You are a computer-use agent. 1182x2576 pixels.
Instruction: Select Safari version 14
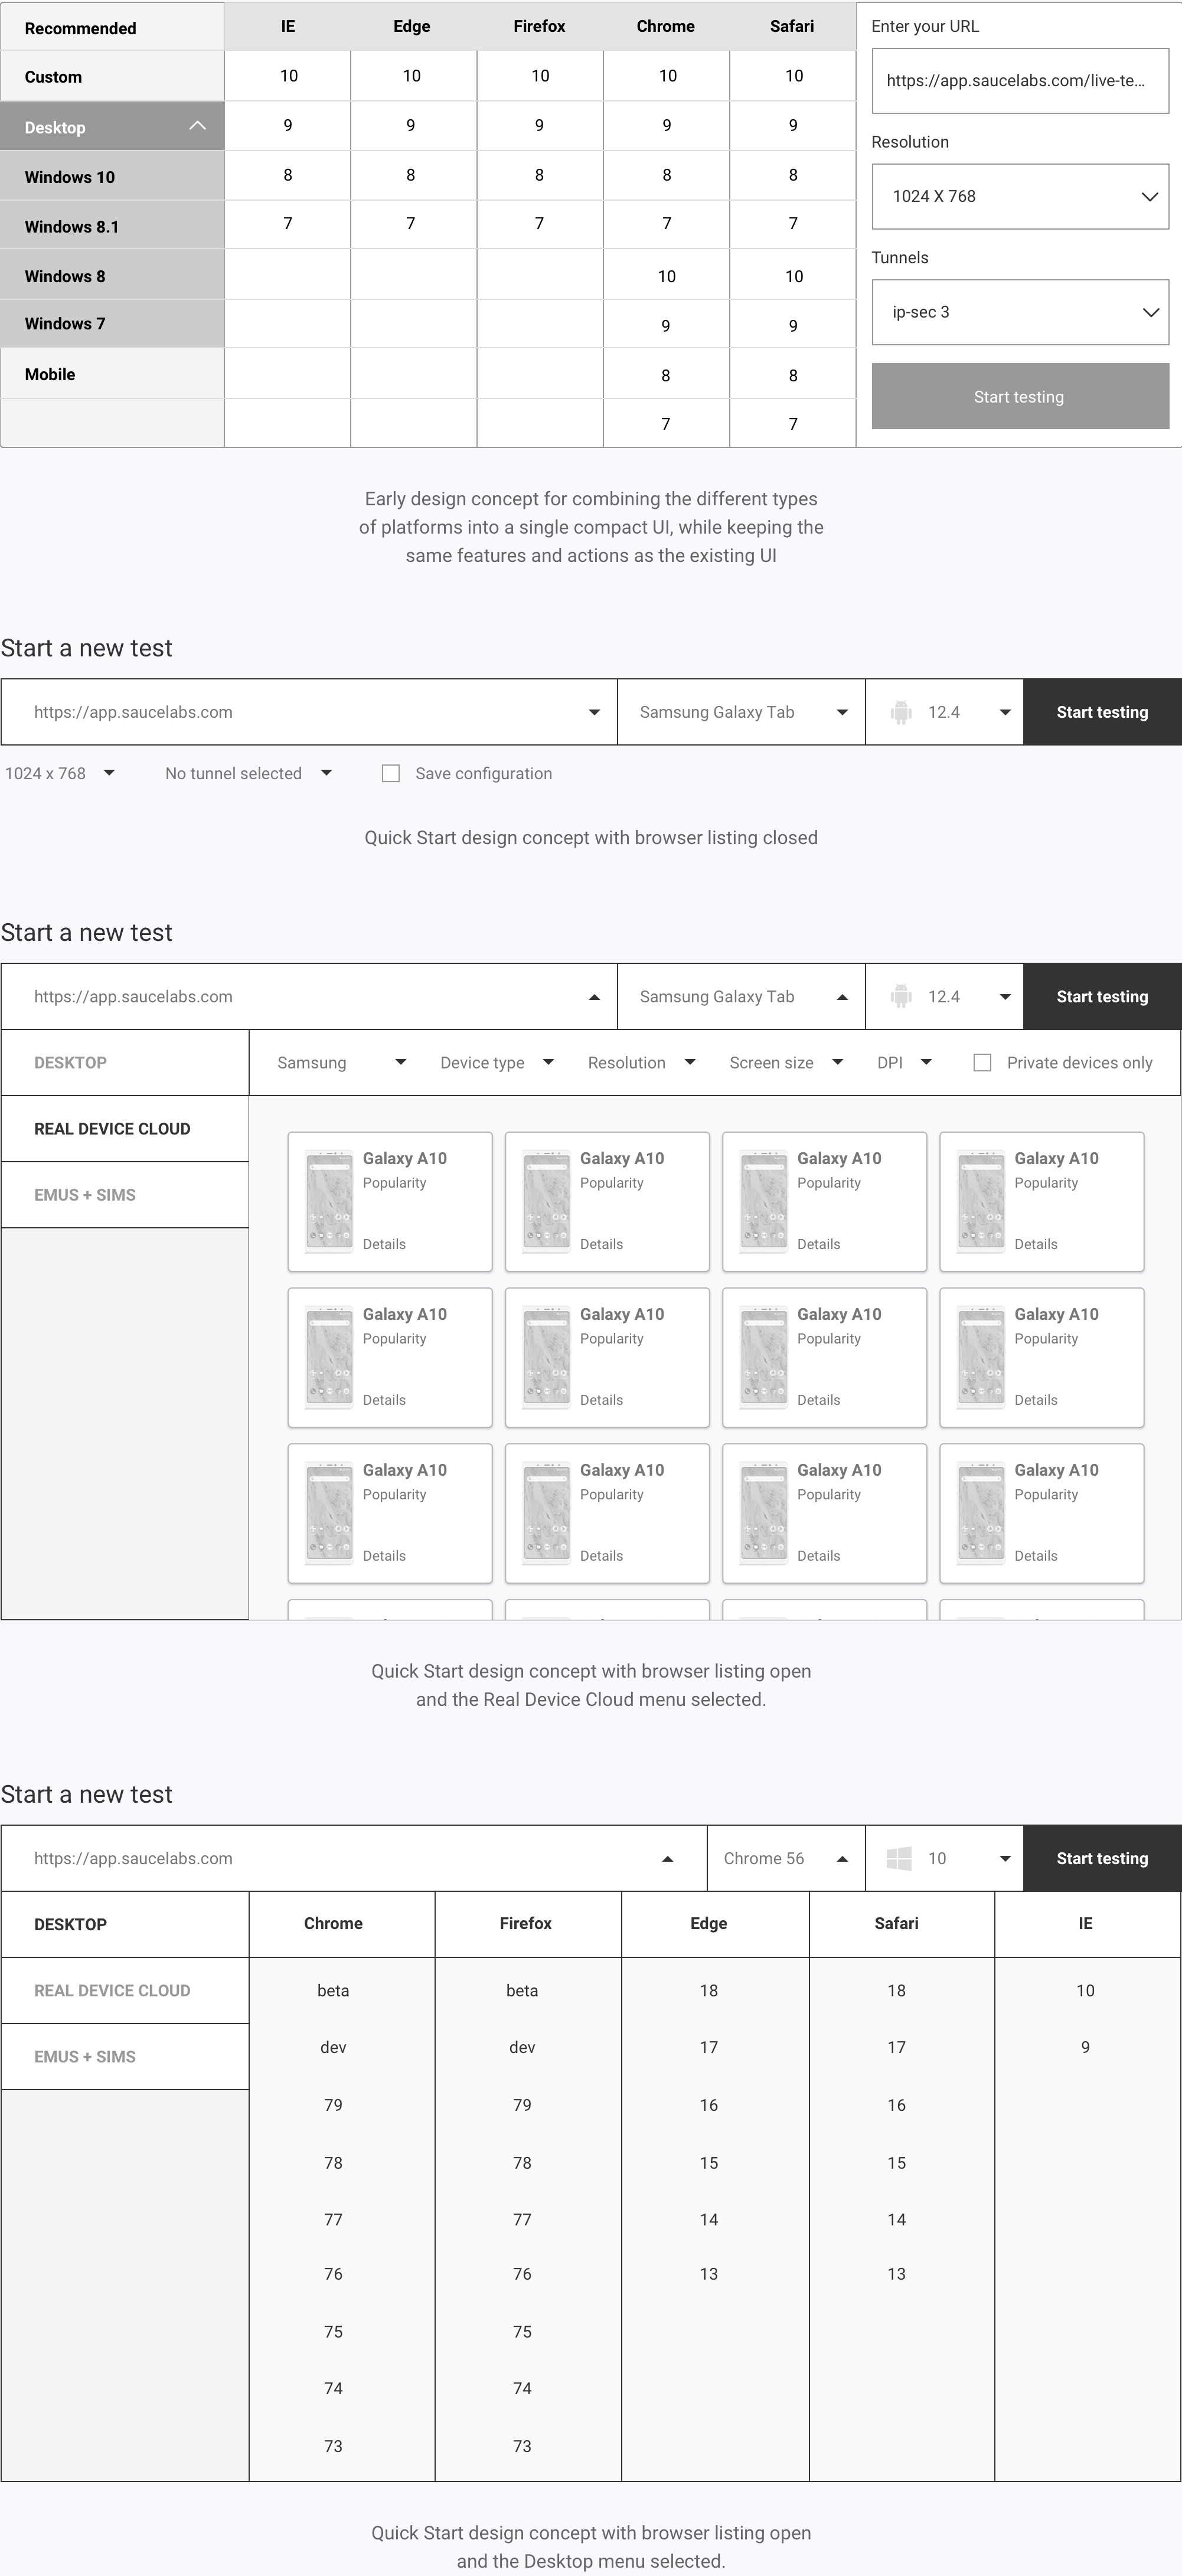coord(896,2219)
